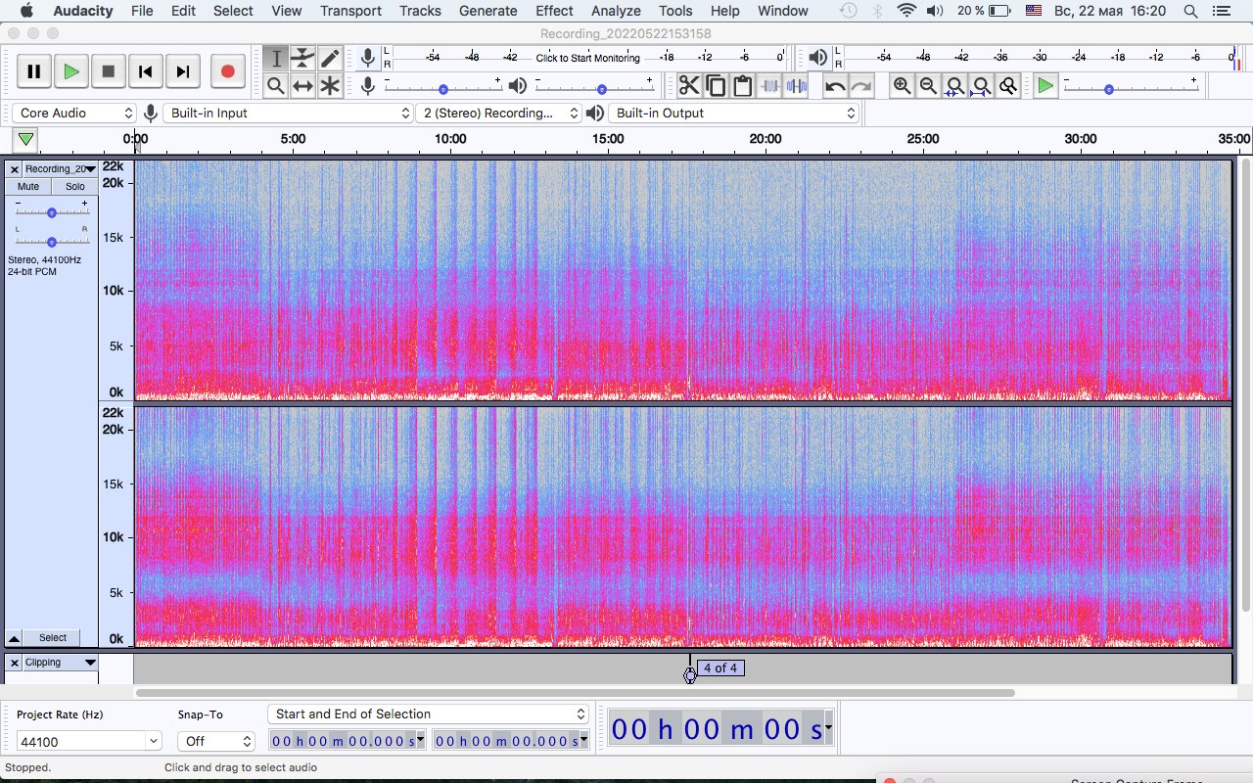Open the Transport menu

(x=350, y=11)
